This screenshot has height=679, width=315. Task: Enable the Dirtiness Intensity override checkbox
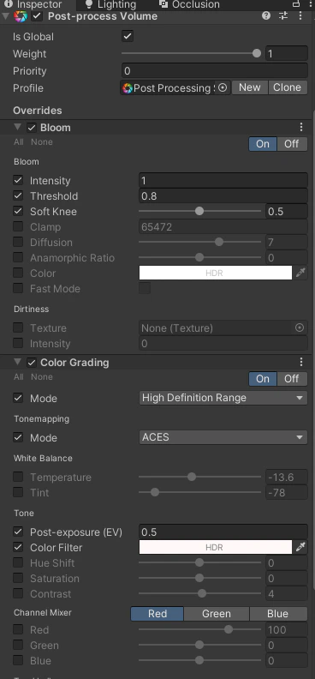18,343
